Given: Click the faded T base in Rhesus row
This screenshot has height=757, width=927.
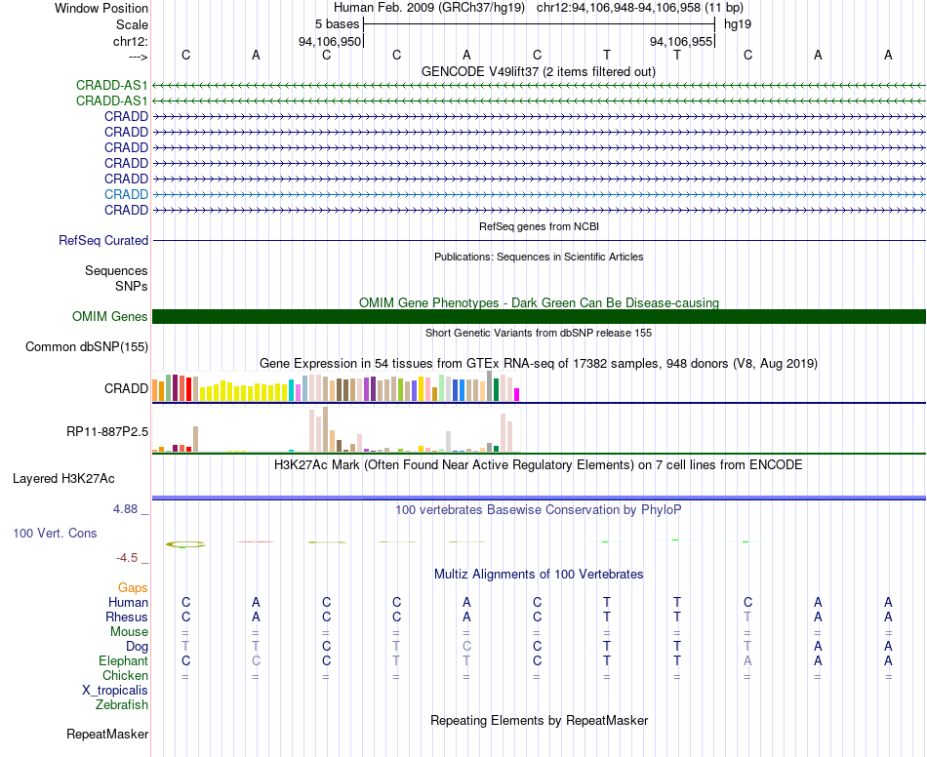Looking at the screenshot, I should 747,617.
